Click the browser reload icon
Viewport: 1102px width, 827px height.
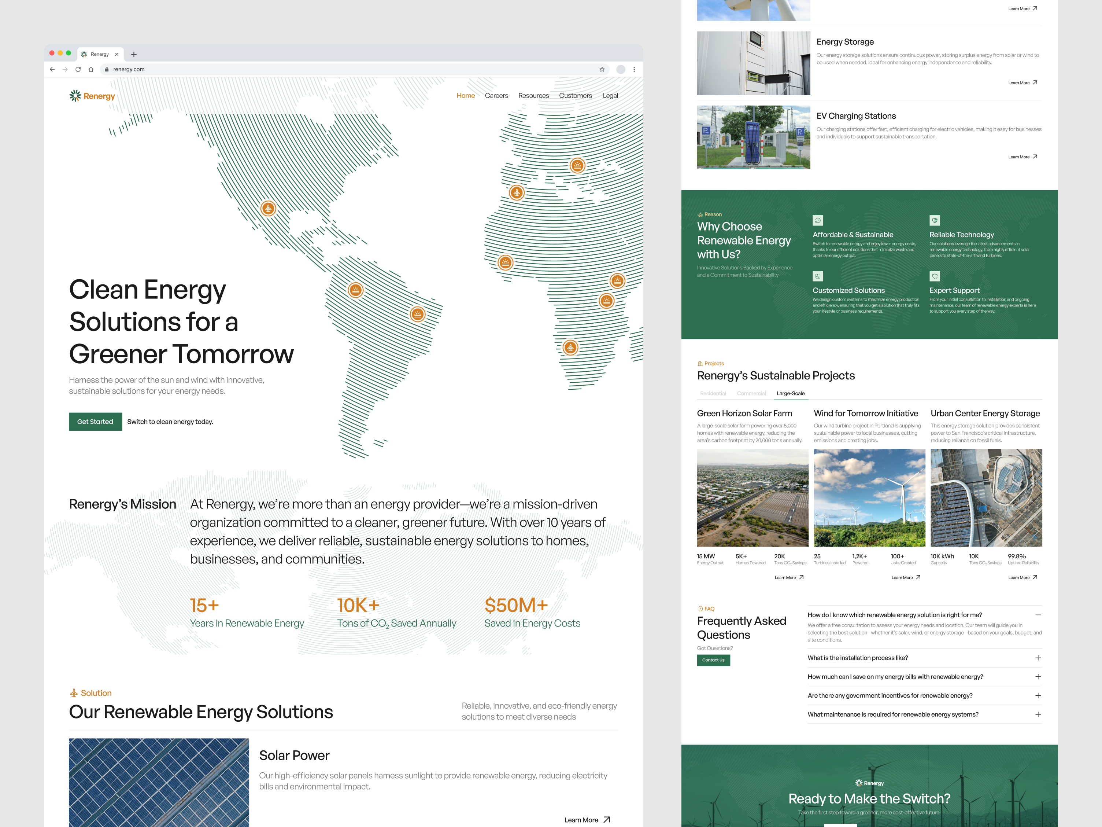tap(78, 69)
